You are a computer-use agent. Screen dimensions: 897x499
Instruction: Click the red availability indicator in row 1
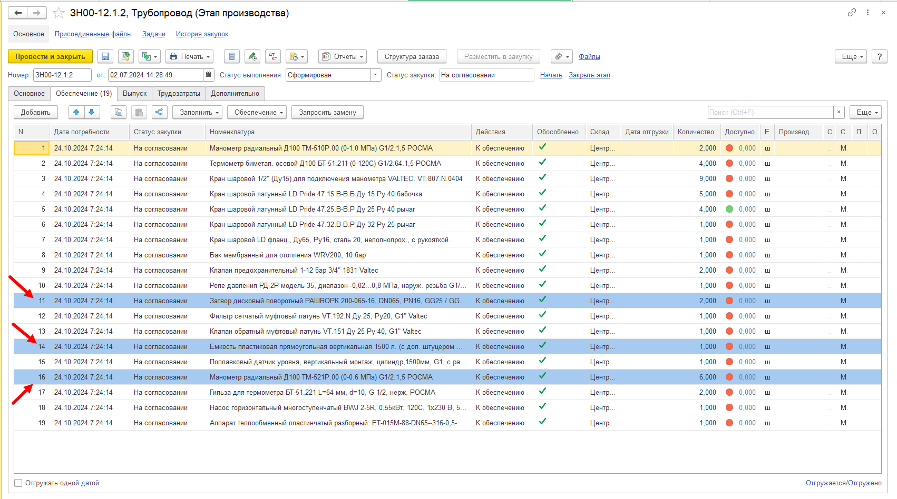pos(729,148)
